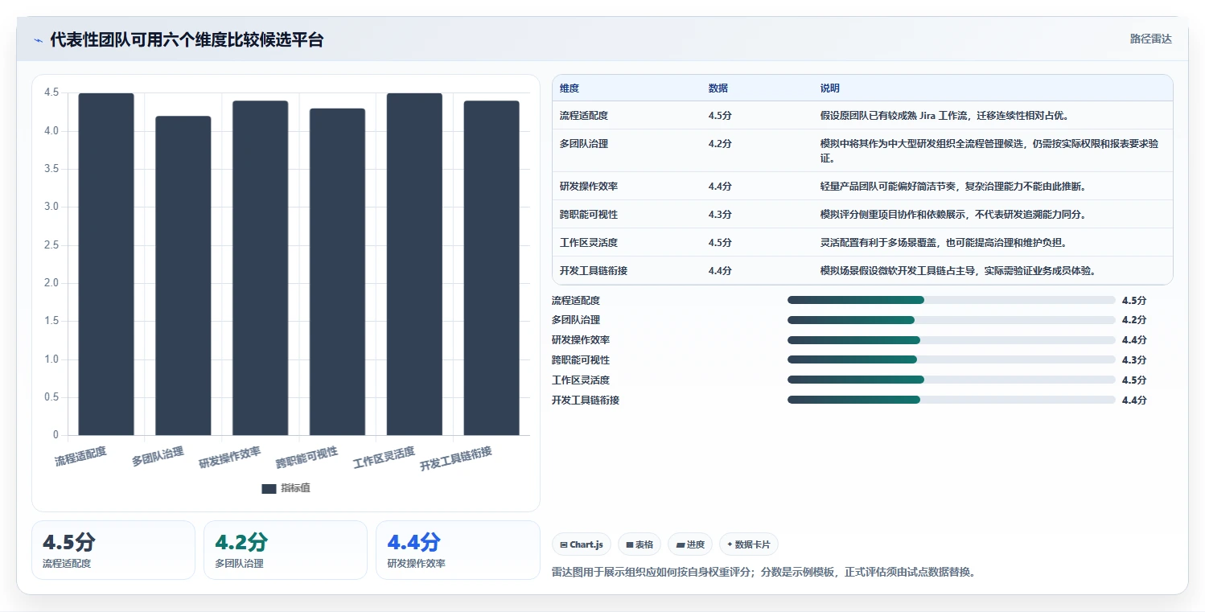Click the 多团队治理 bar in the chart
Viewport: 1205px width, 612px height.
(x=183, y=276)
